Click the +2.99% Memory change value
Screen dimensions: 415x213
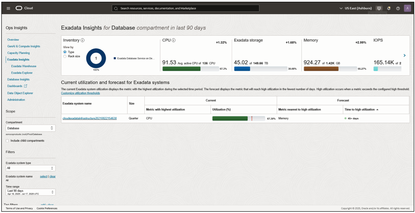coord(361,42)
